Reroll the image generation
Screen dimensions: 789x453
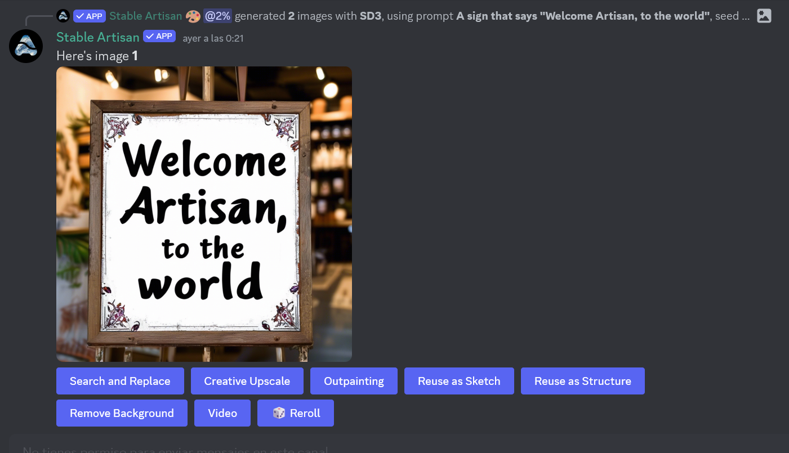coord(296,412)
